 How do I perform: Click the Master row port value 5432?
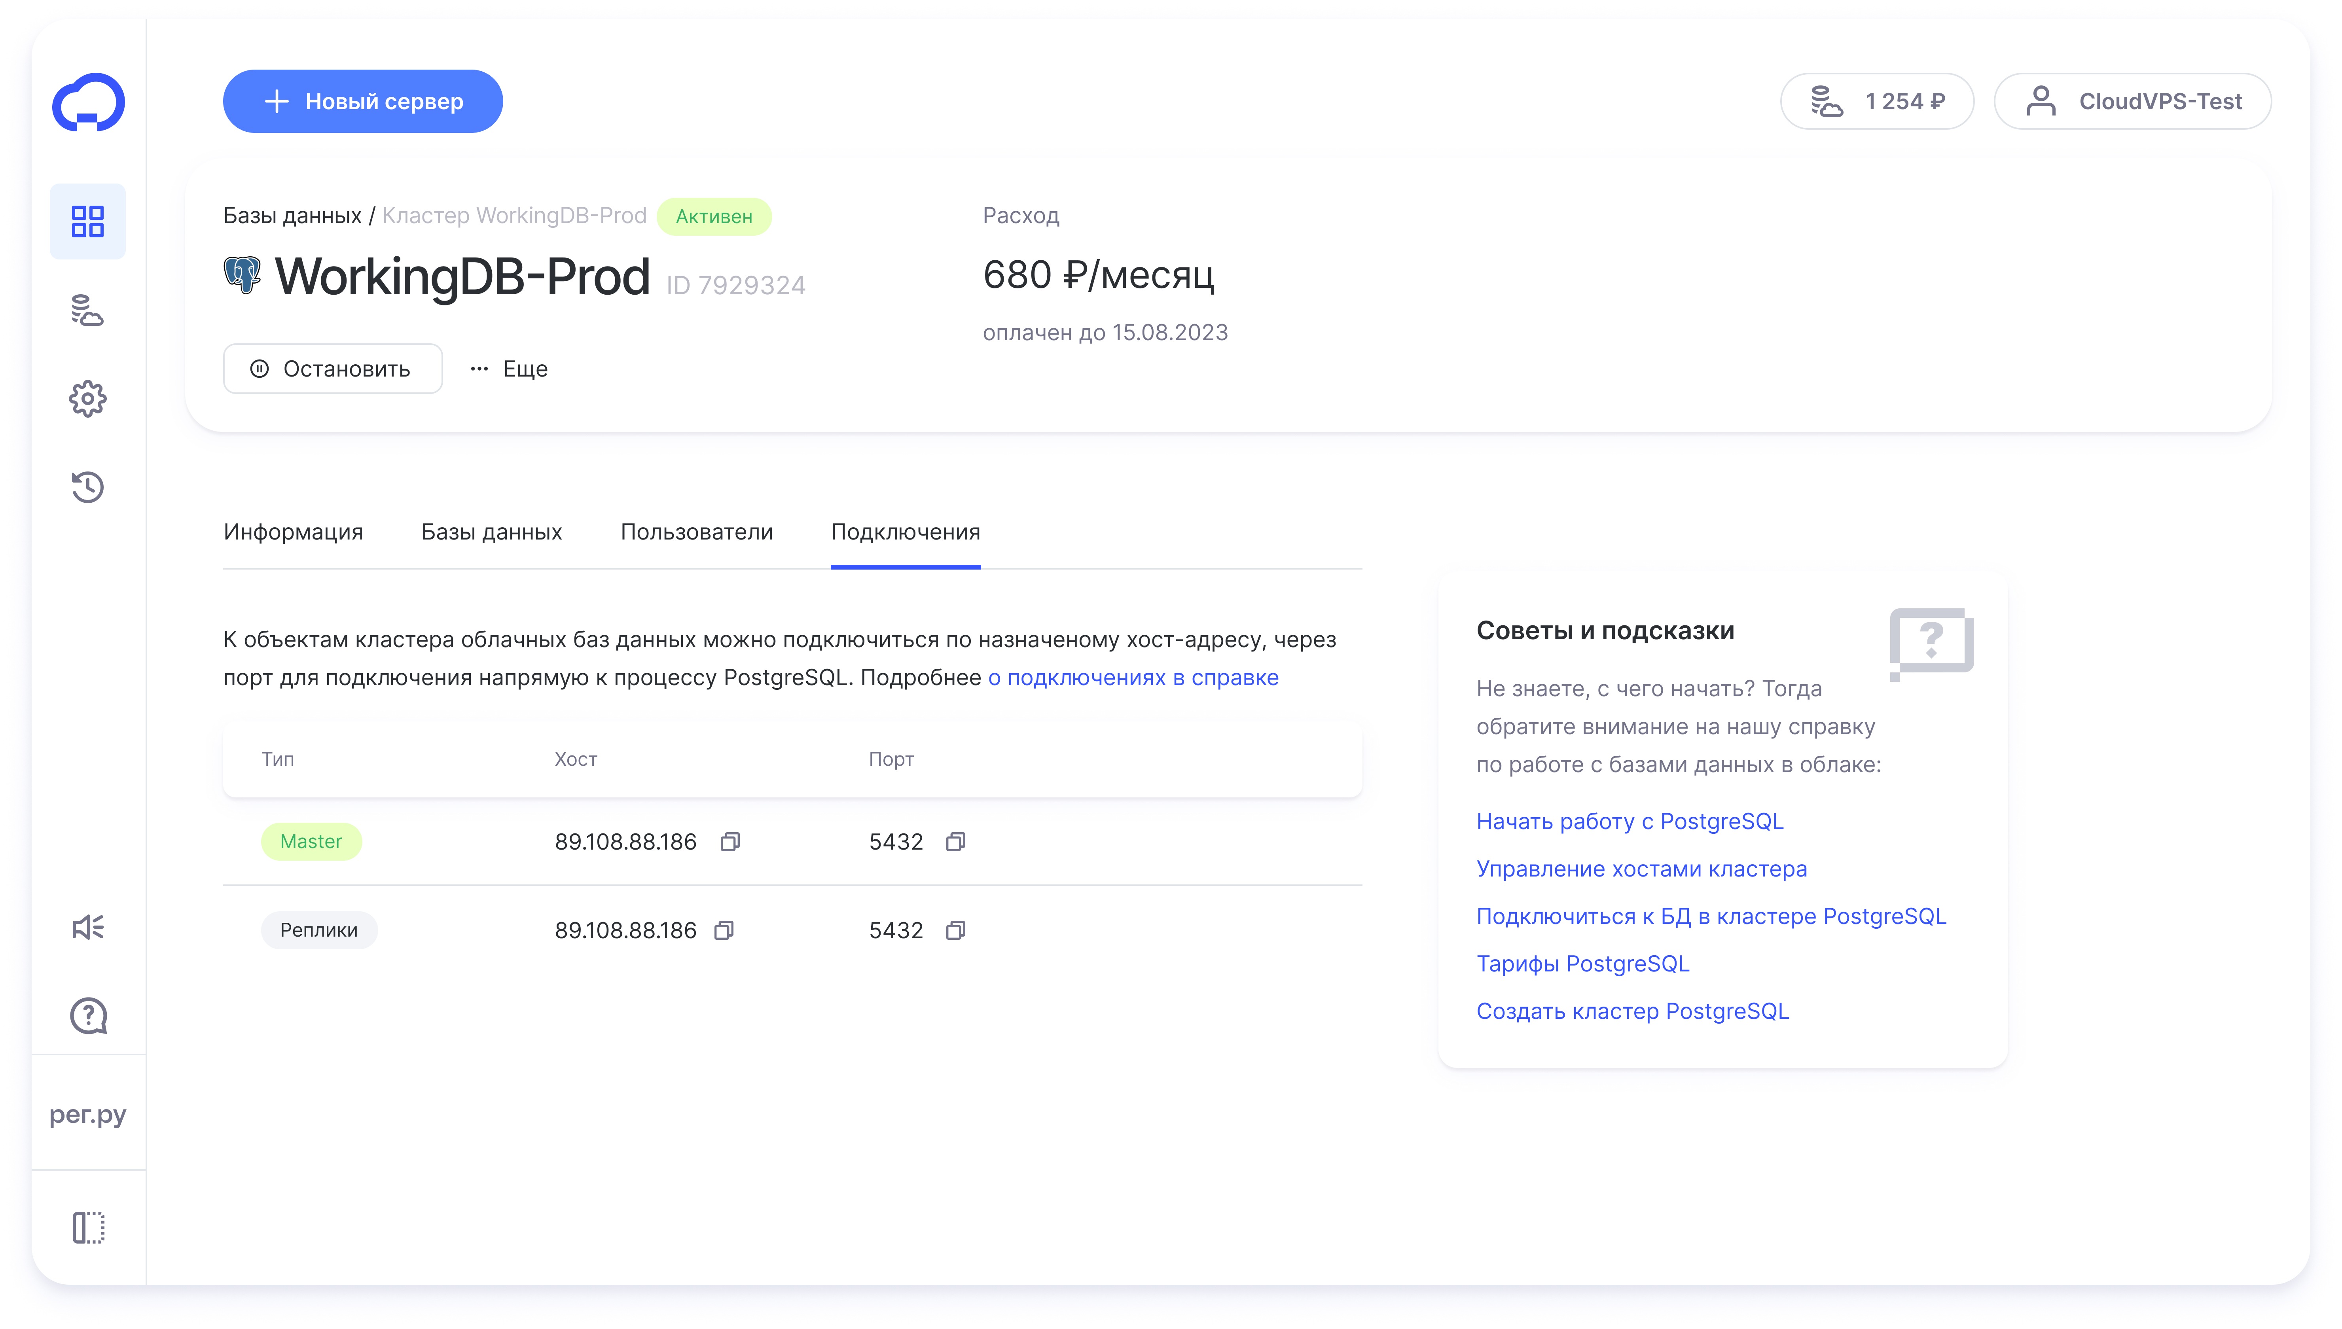[896, 842]
